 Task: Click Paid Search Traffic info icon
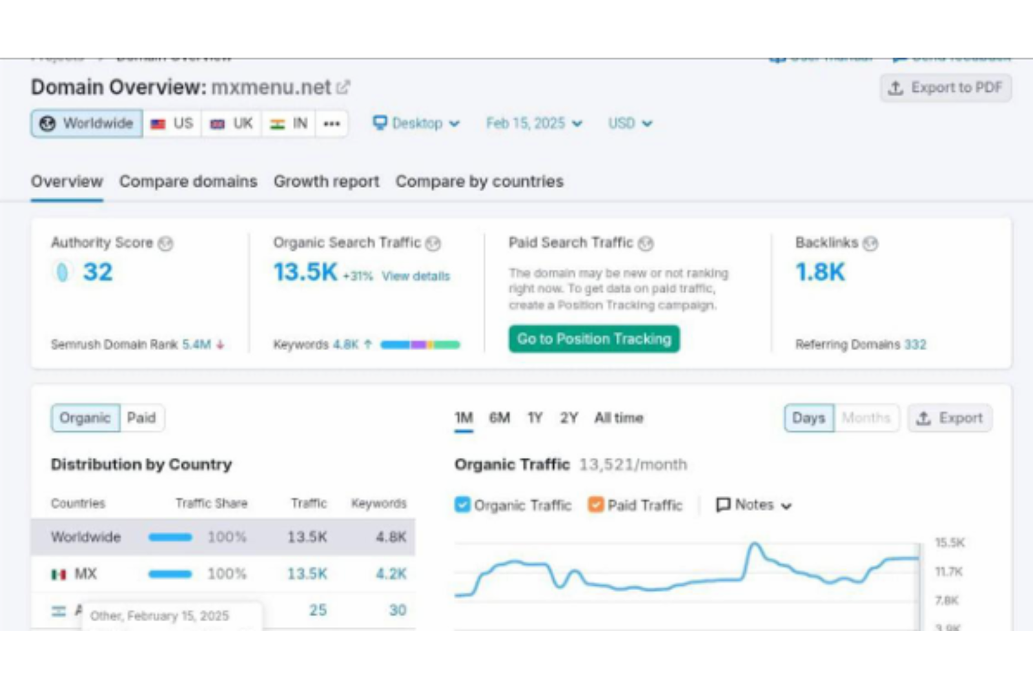pos(646,243)
